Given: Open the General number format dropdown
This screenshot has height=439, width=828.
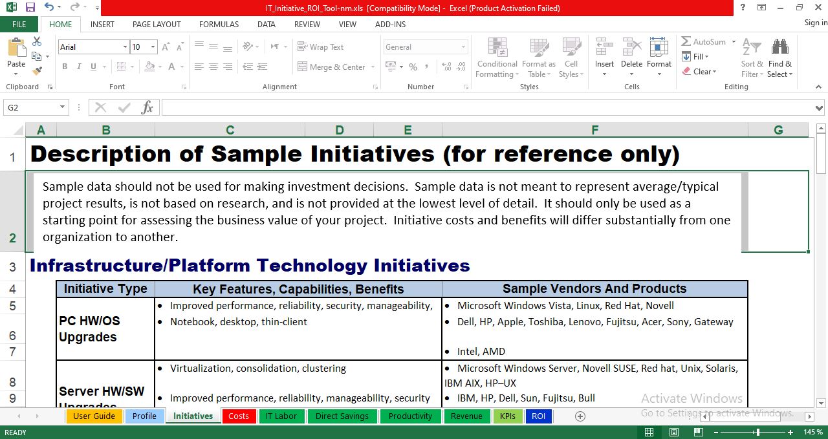Looking at the screenshot, I should click(463, 47).
